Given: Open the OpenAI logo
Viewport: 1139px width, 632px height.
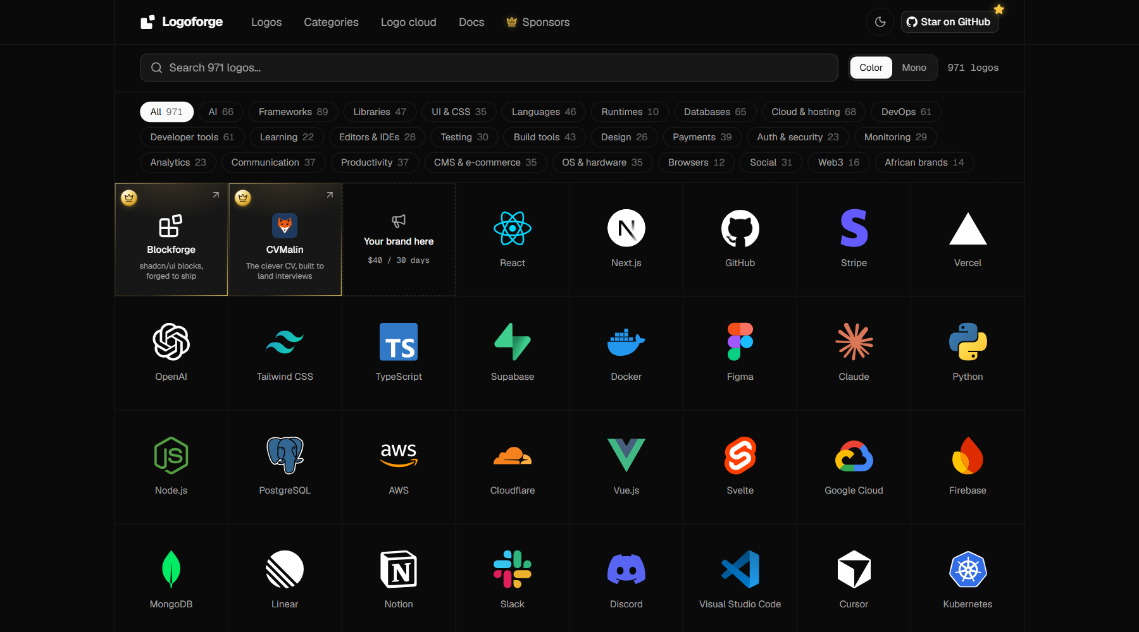Looking at the screenshot, I should pos(171,353).
